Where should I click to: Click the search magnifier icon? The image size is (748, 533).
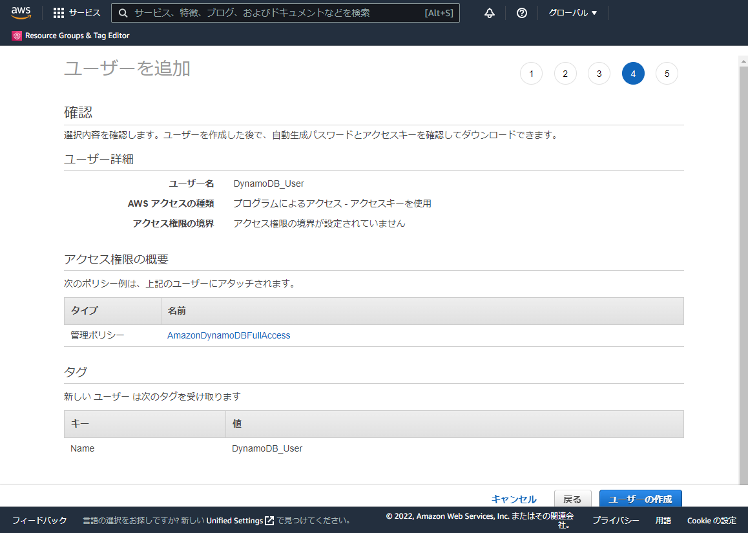(x=123, y=13)
